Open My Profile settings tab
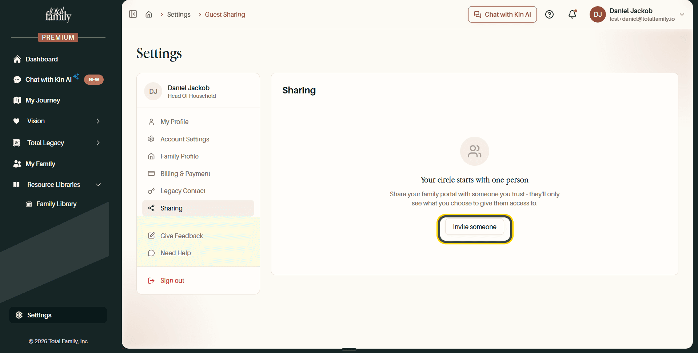This screenshot has width=698, height=353. click(198, 122)
